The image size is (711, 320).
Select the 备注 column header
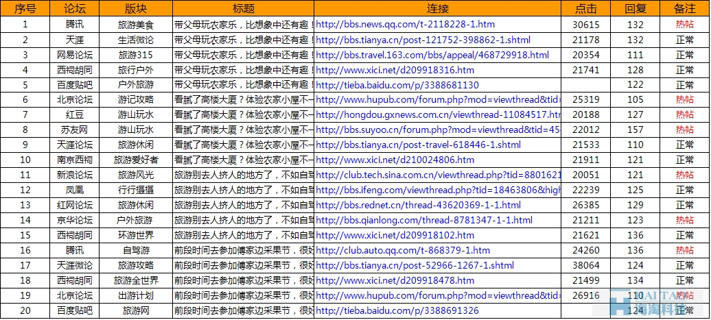click(684, 9)
